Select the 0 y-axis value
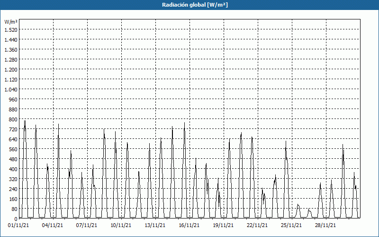This screenshot has height=237, width=379. [16, 219]
